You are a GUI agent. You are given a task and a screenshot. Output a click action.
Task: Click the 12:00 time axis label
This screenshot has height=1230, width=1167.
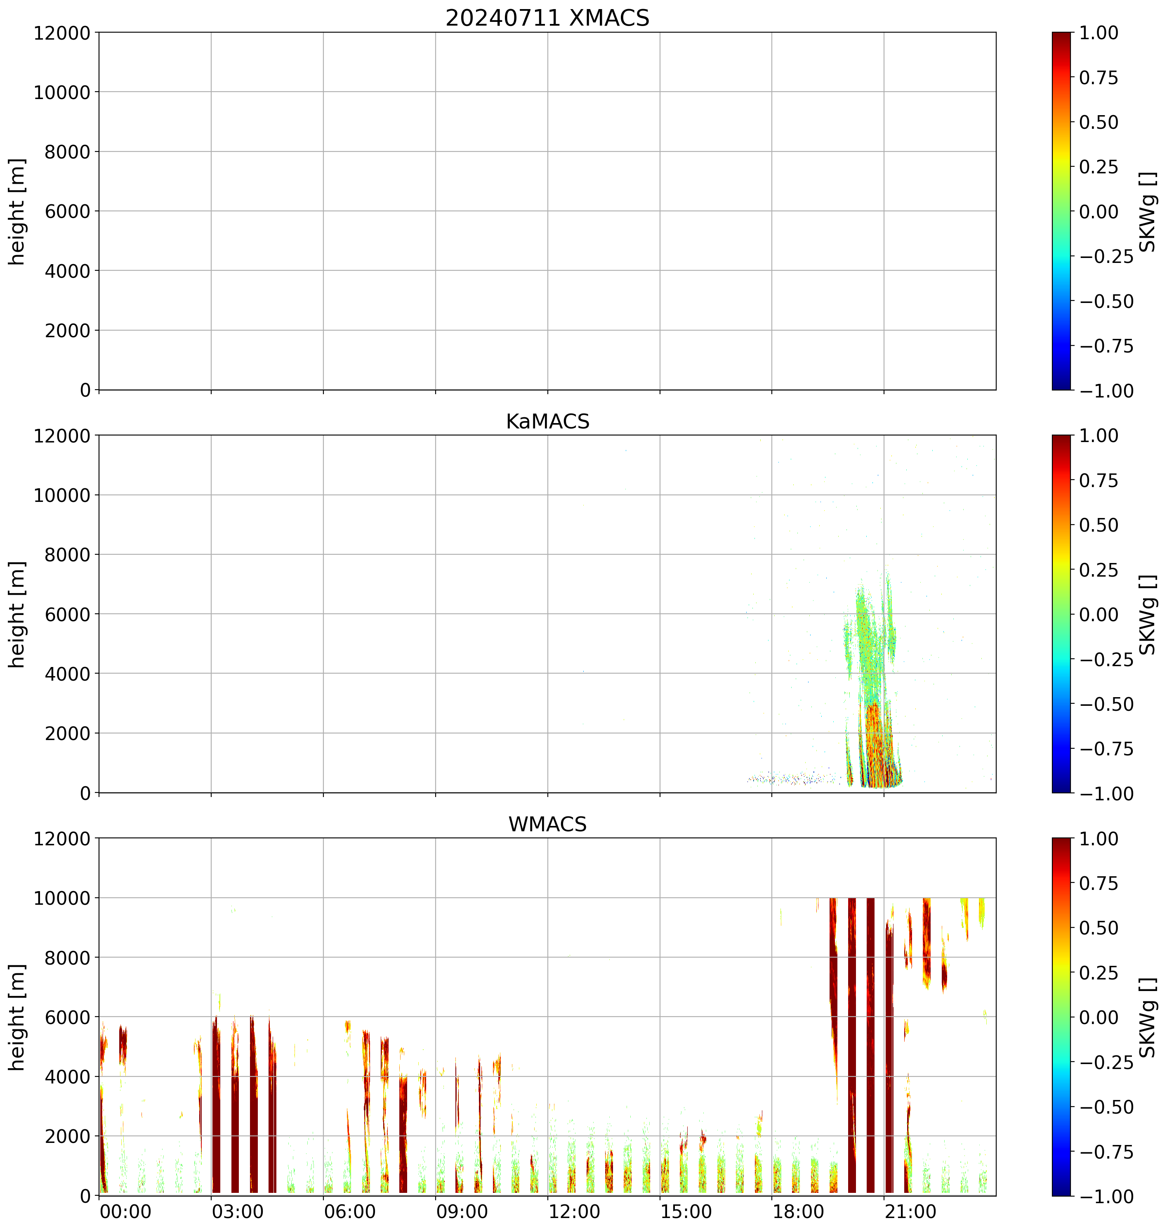[x=574, y=1212]
